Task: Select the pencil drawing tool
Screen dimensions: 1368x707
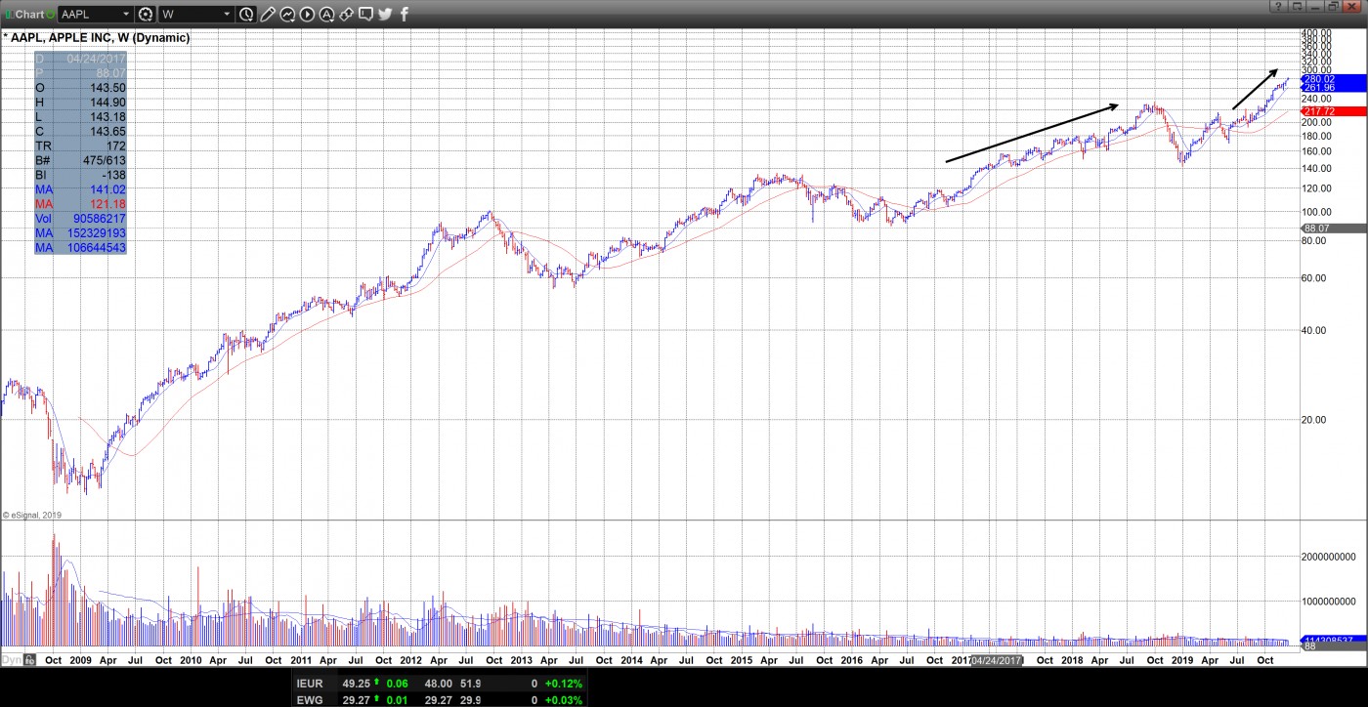Action: coord(268,14)
